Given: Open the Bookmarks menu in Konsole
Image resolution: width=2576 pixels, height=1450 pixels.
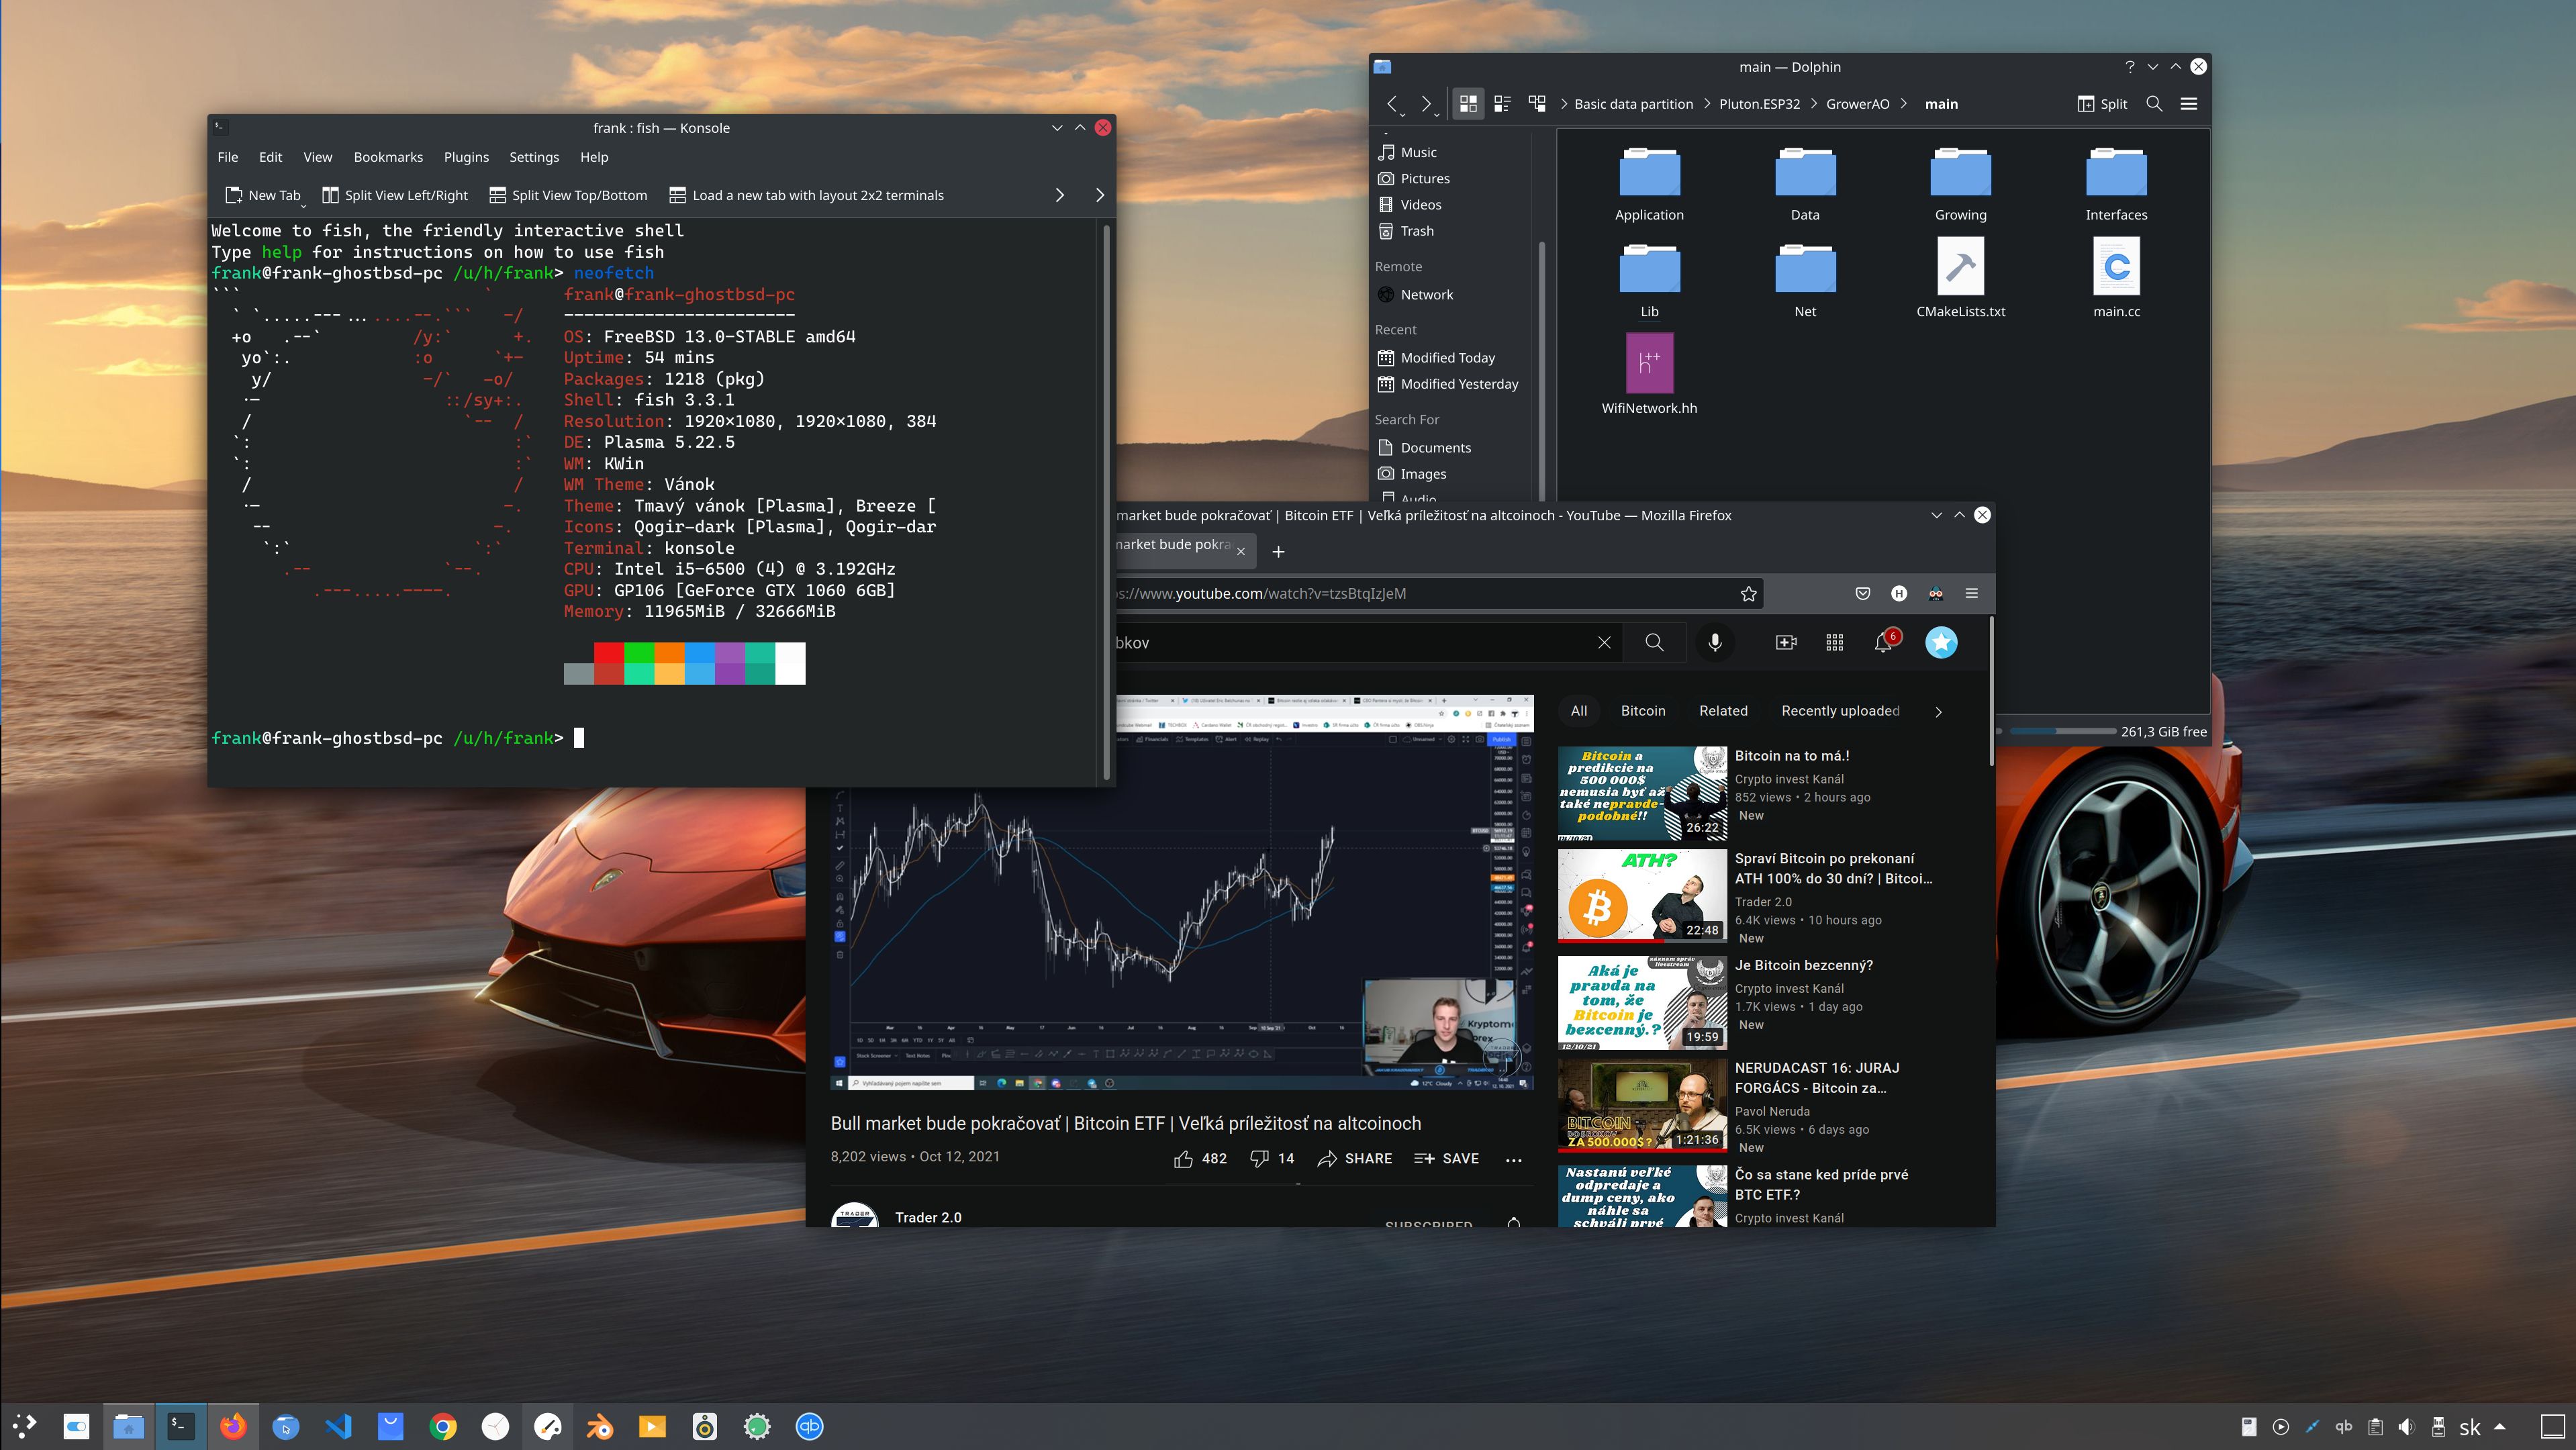Looking at the screenshot, I should tap(388, 157).
